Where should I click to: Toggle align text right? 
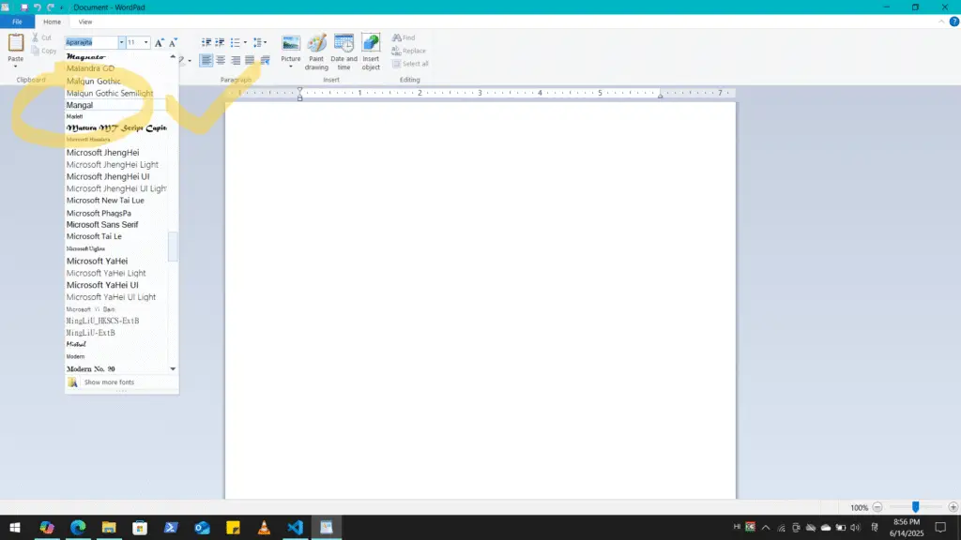(x=236, y=60)
